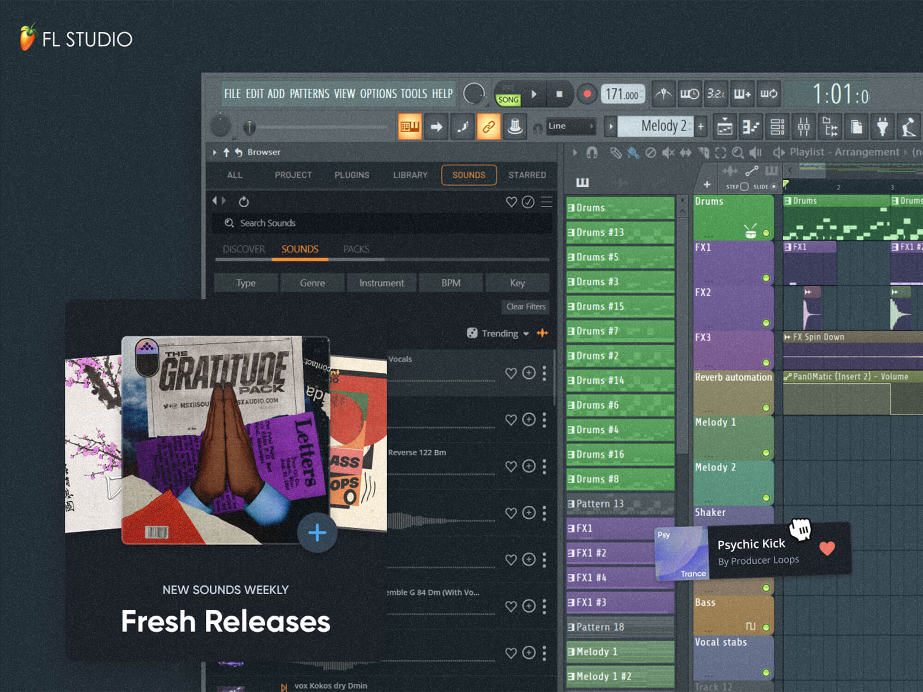Favorite the Psychic Kick heart
This screenshot has width=923, height=692.
pos(827,548)
